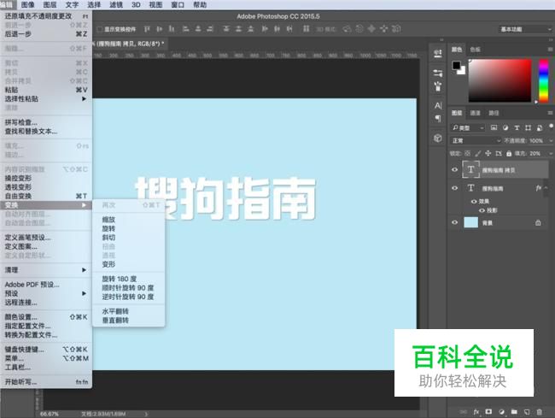Collapse effects of the 搜狗指南 layer

[x=546, y=188]
